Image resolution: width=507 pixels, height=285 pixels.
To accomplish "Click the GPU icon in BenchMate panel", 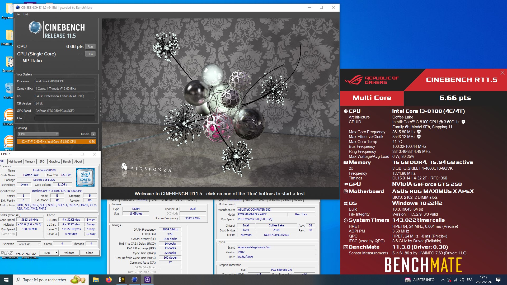I will (x=345, y=184).
